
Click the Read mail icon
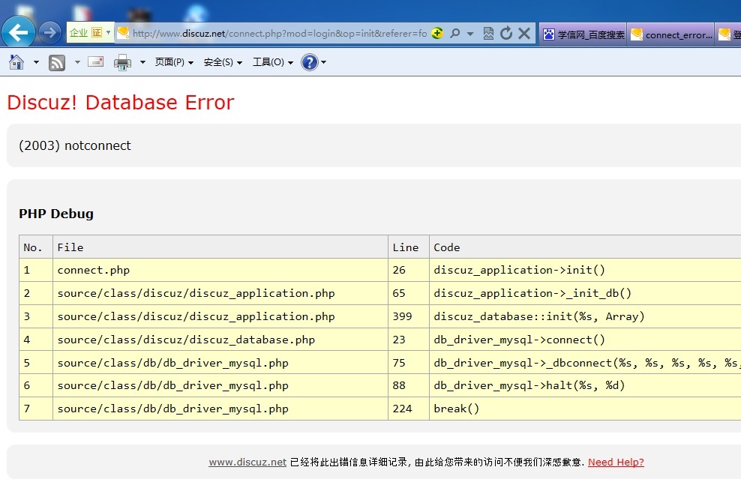tap(95, 62)
